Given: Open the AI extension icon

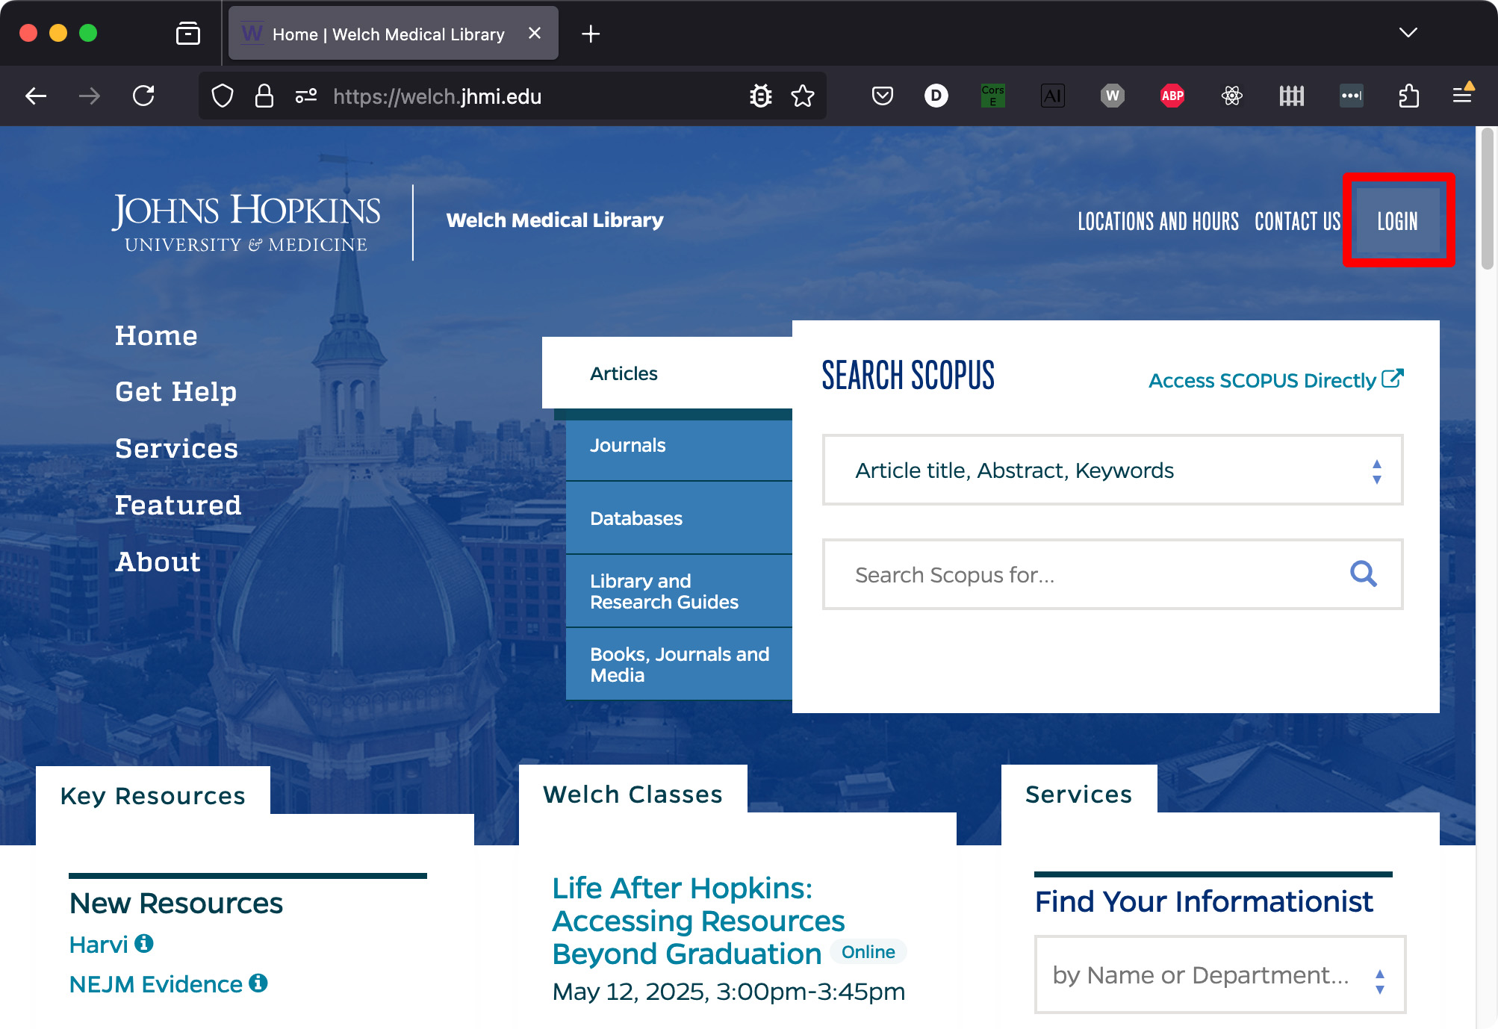Looking at the screenshot, I should pyautogui.click(x=1053, y=96).
